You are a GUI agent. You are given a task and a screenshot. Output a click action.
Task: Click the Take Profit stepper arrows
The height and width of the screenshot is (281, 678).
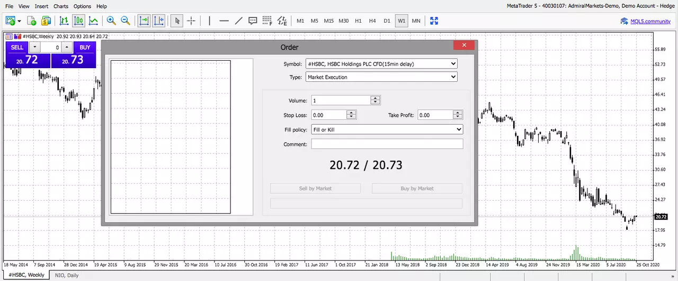tap(458, 115)
